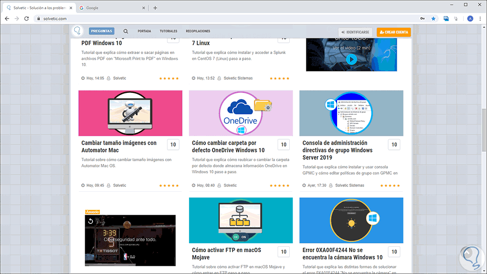Click author Solvetic on Automator article
This screenshot has width=487, height=274.
(120, 185)
